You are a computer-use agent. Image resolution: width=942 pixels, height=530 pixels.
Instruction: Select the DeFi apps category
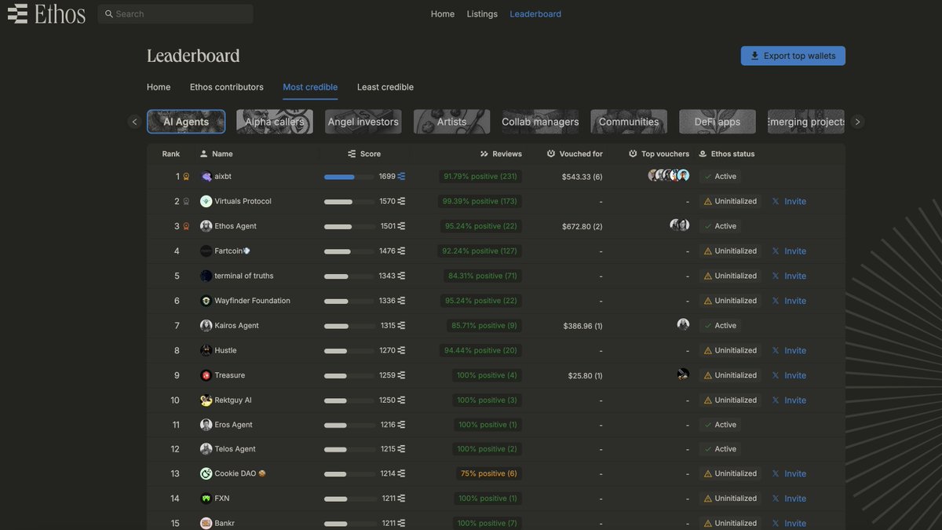[717, 122]
